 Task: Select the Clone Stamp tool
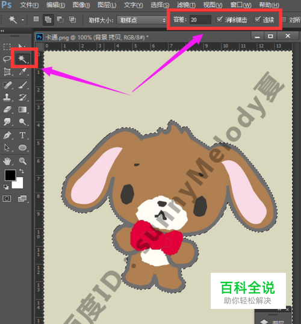(x=7, y=98)
